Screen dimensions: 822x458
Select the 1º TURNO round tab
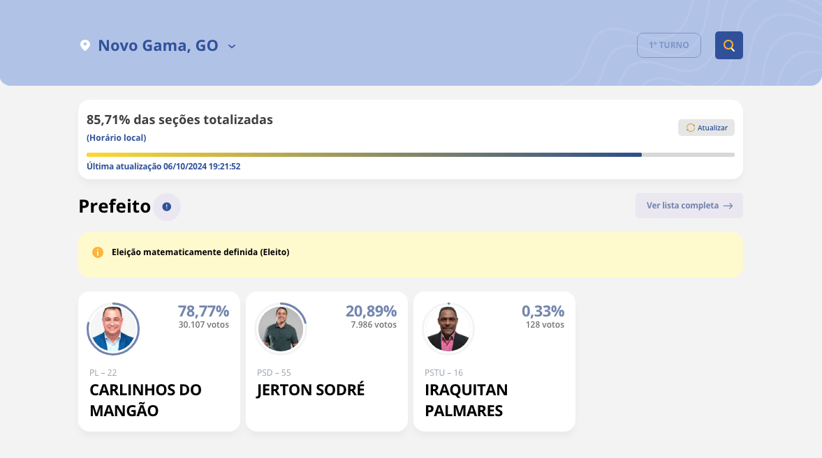click(x=668, y=45)
